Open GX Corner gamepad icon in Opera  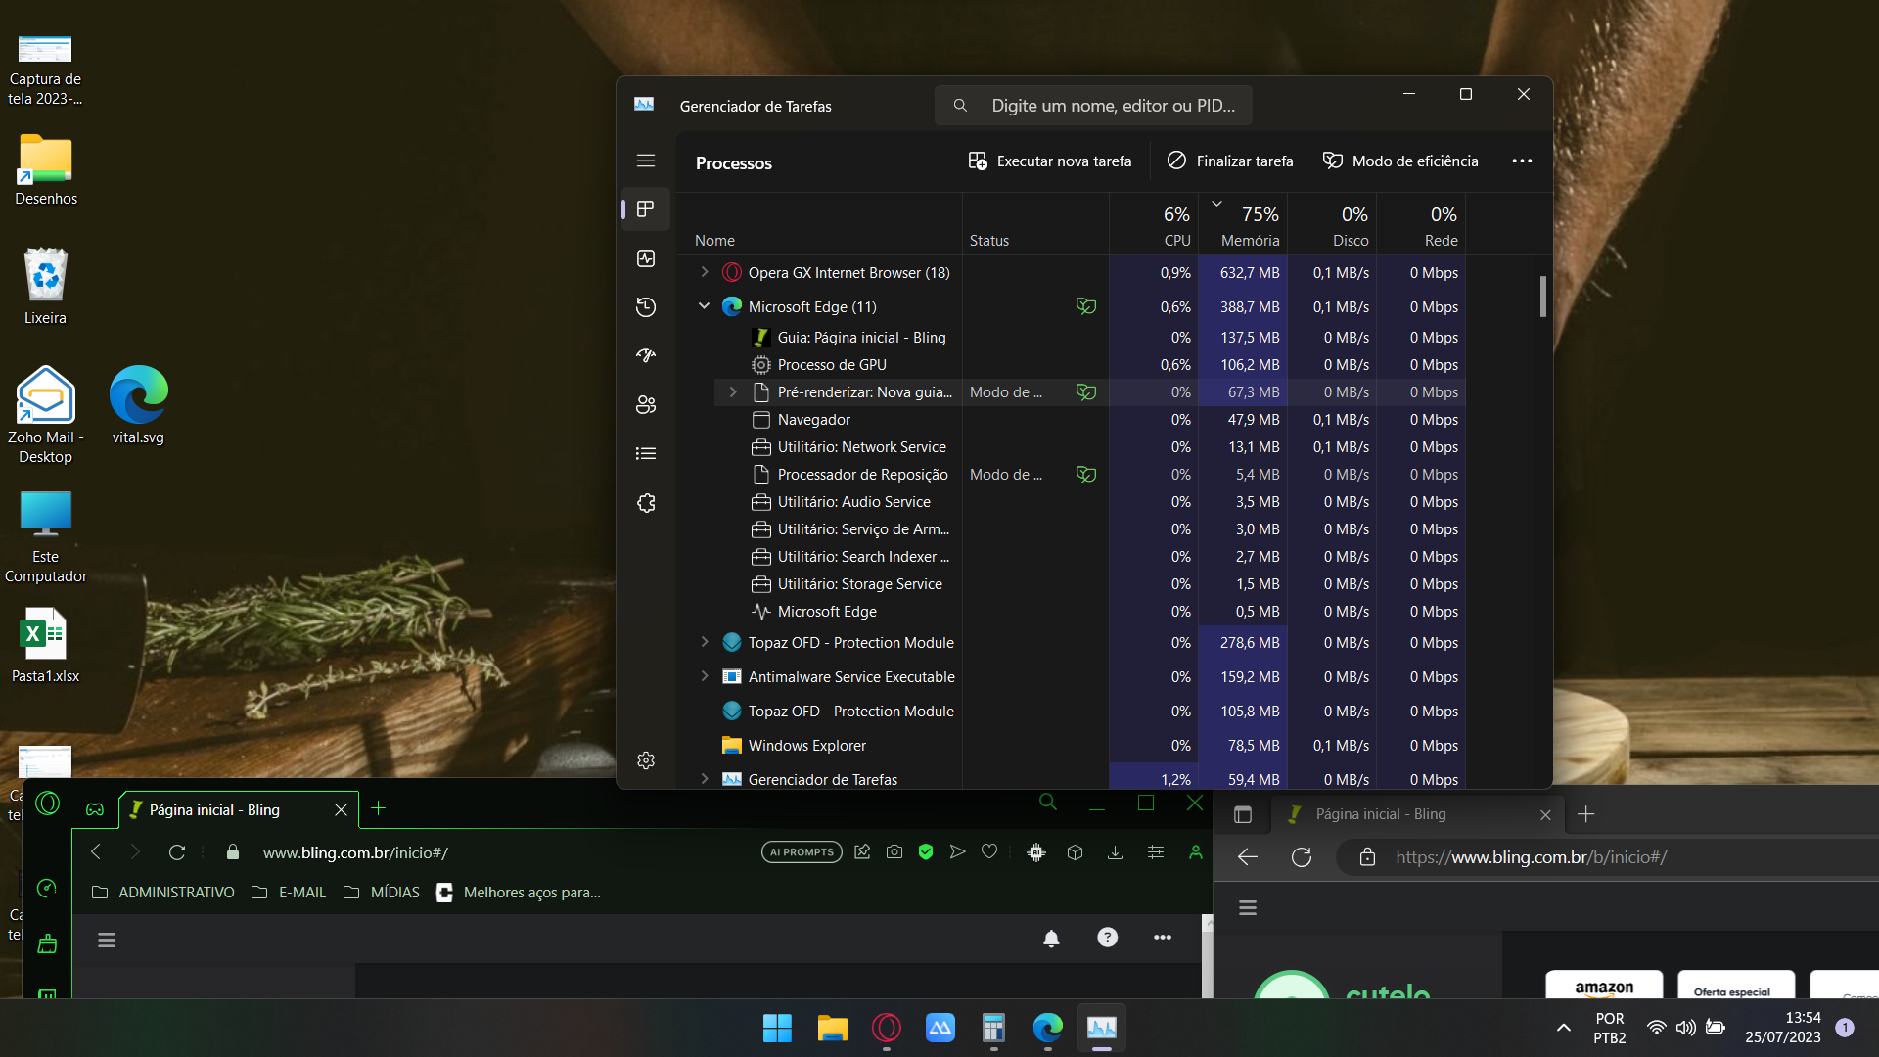95,809
